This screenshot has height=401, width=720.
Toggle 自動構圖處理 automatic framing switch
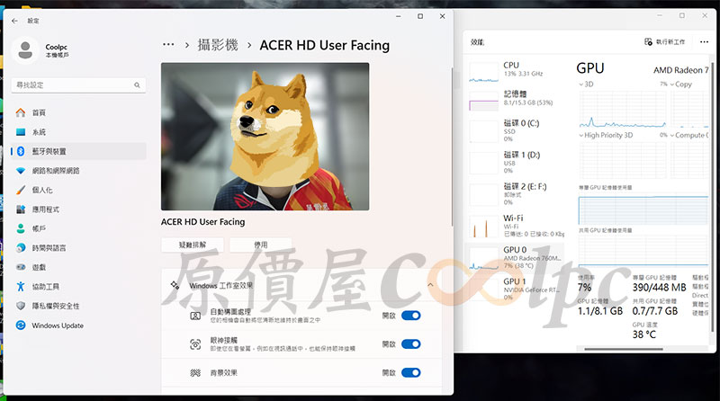coord(411,316)
